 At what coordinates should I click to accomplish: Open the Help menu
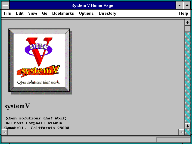(x=183, y=13)
